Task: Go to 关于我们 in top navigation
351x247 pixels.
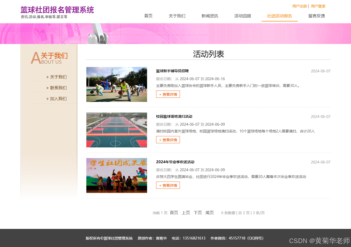Action: pyautogui.click(x=177, y=16)
